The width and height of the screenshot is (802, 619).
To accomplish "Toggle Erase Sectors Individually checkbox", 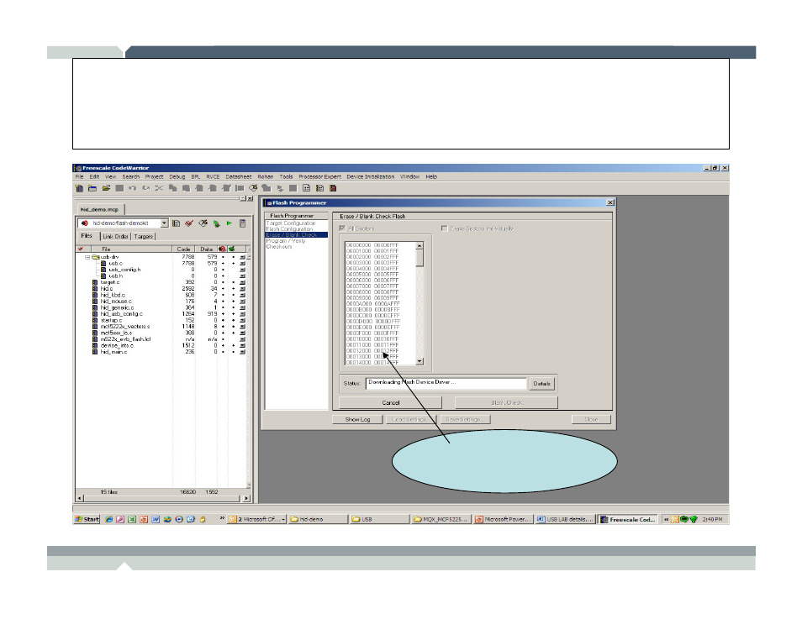I will 444,228.
